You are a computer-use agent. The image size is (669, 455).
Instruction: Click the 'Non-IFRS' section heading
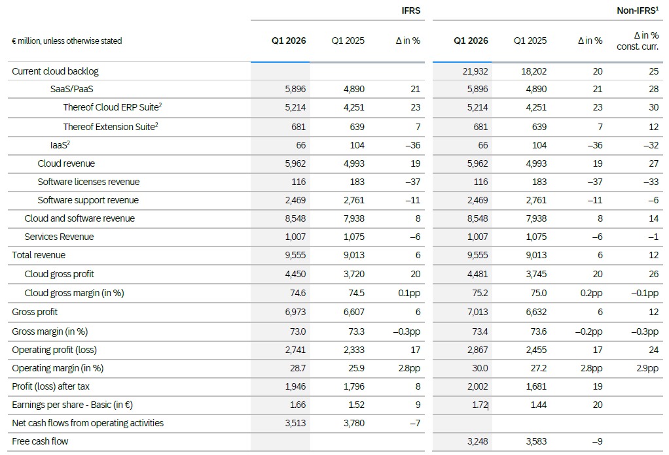point(637,10)
